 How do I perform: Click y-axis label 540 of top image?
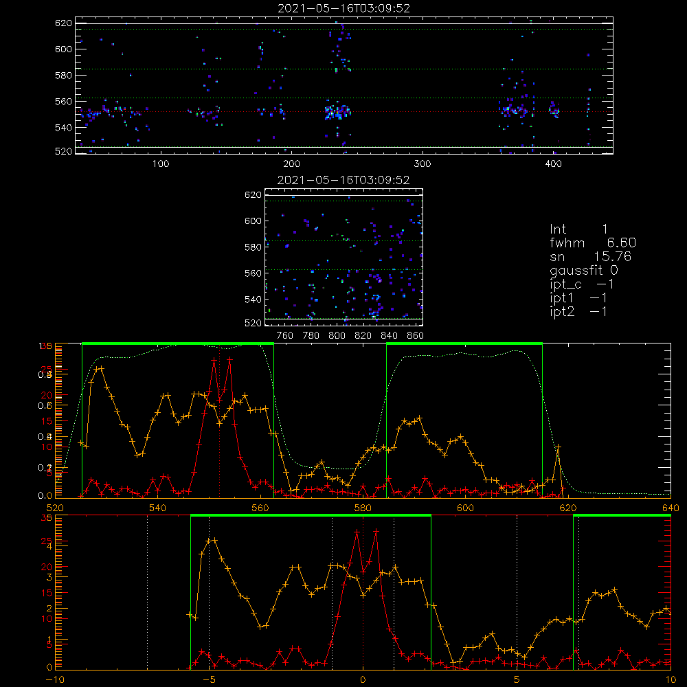point(63,128)
